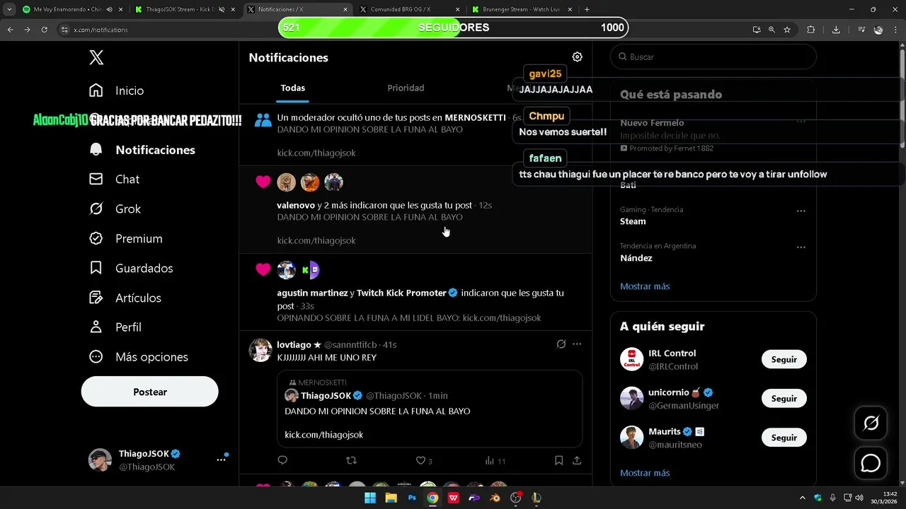Click Mostrar más under A quién seguir
Viewport: 906px width, 509px height.
coord(645,473)
